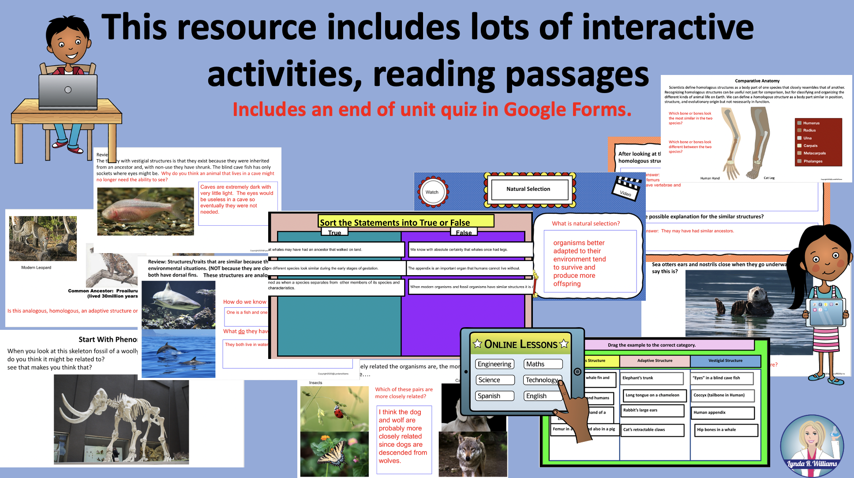854x478 pixels.
Task: Open the Science lessons button
Action: coord(494,380)
